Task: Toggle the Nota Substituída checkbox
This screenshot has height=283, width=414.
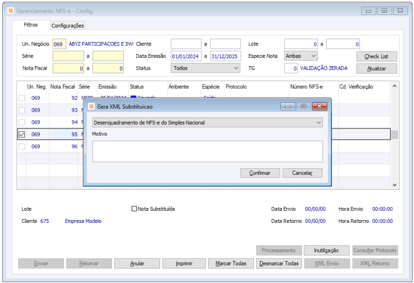Action: coord(134,209)
